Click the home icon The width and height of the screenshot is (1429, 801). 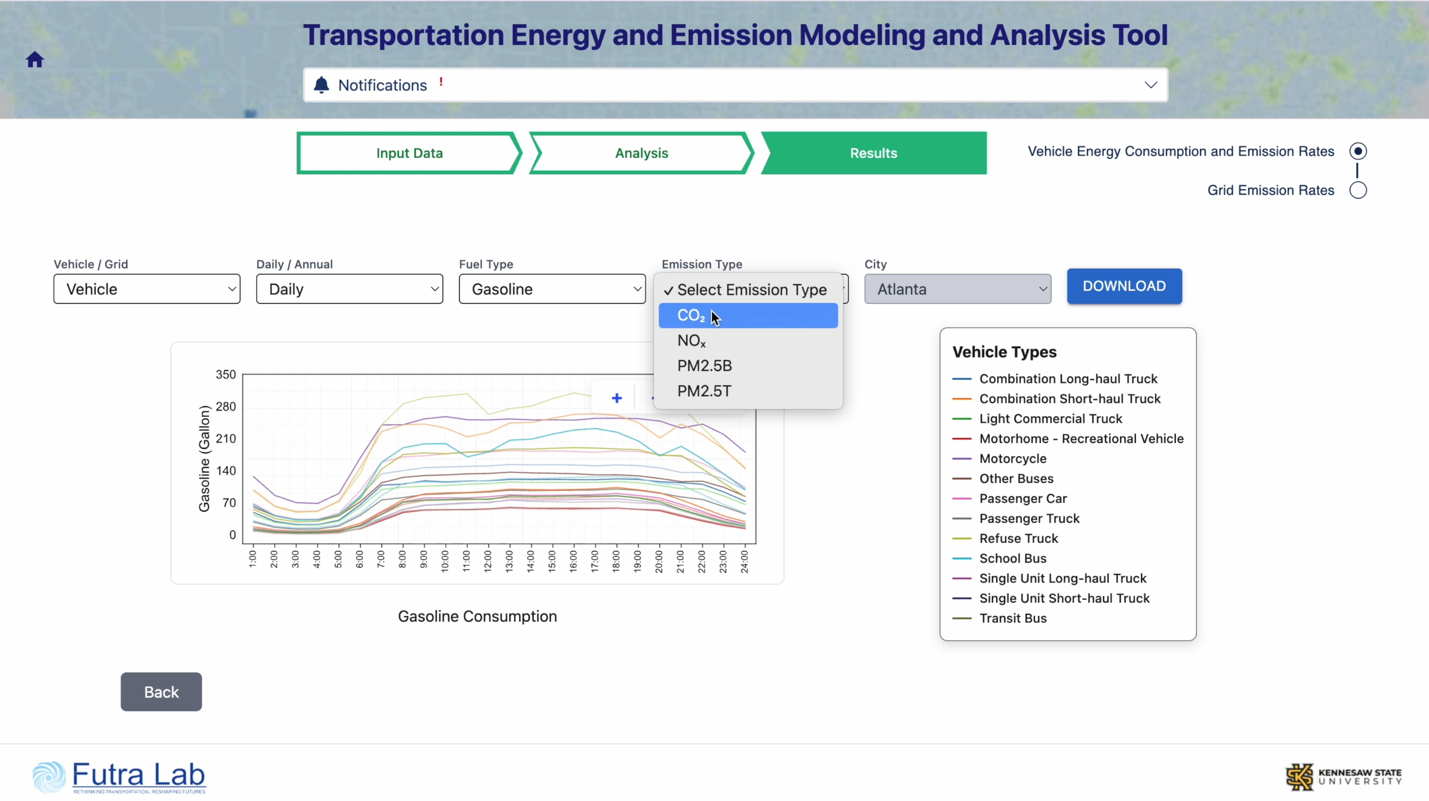coord(35,59)
